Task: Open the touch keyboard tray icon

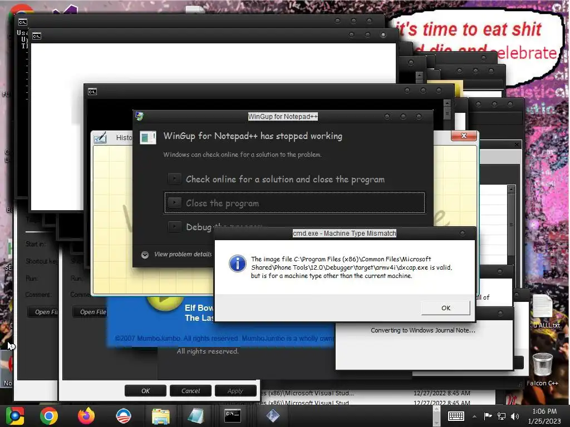Action: [x=456, y=416]
